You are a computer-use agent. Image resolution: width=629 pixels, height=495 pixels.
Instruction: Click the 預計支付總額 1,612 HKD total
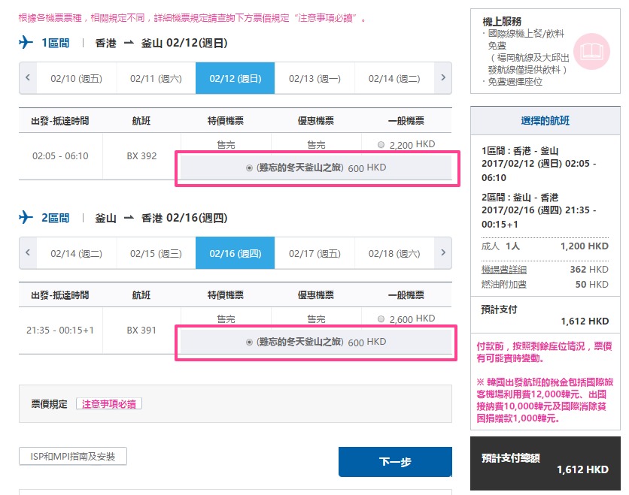[x=545, y=463]
